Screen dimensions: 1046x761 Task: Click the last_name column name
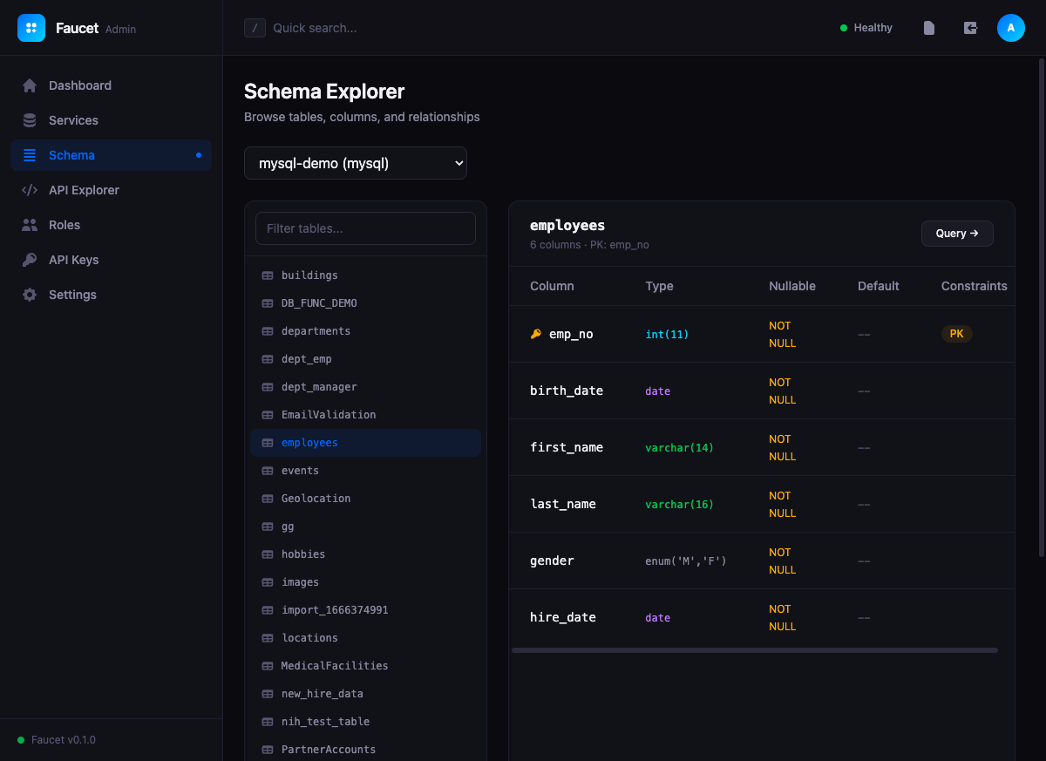pyautogui.click(x=563, y=504)
